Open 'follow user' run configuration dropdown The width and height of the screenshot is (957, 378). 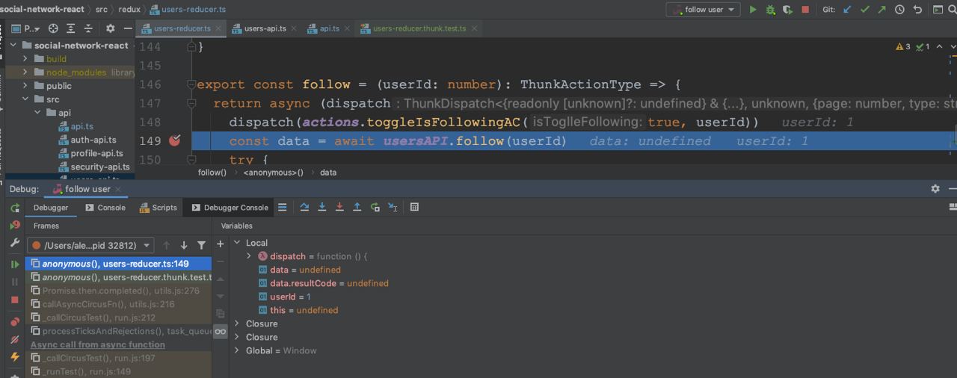704,10
